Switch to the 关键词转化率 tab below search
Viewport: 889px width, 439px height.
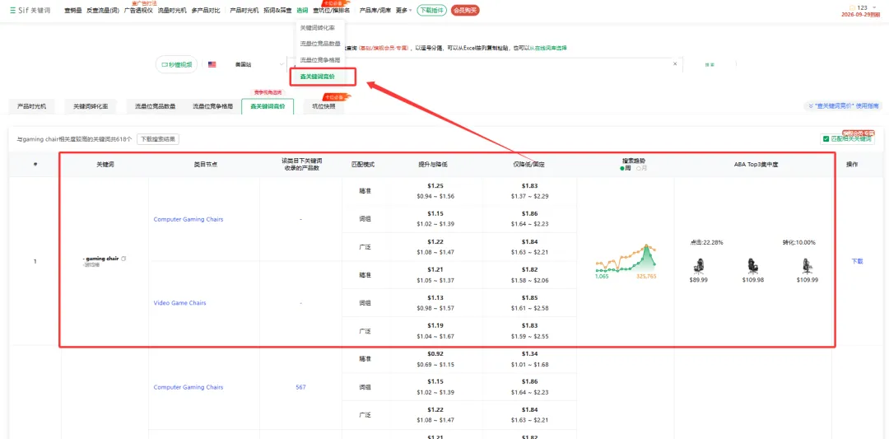[91, 106]
